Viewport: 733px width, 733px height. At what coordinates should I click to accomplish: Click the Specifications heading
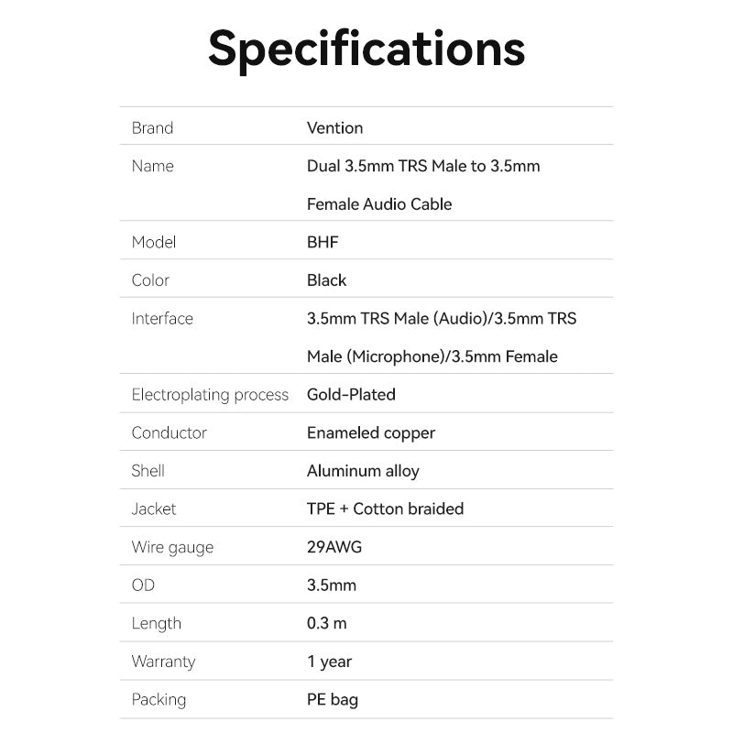tap(366, 49)
